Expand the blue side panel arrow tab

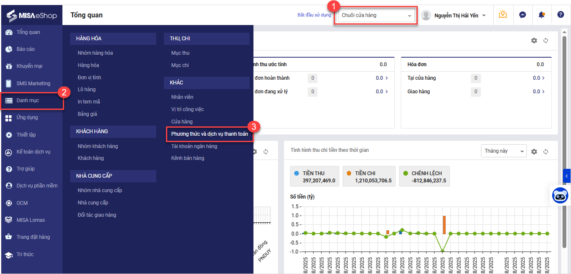[x=567, y=175]
